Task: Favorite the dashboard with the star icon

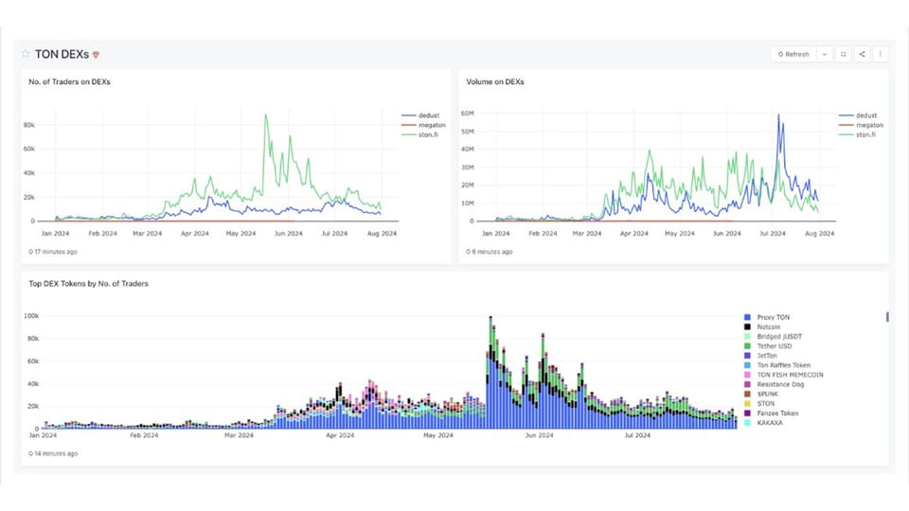Action: tap(26, 54)
